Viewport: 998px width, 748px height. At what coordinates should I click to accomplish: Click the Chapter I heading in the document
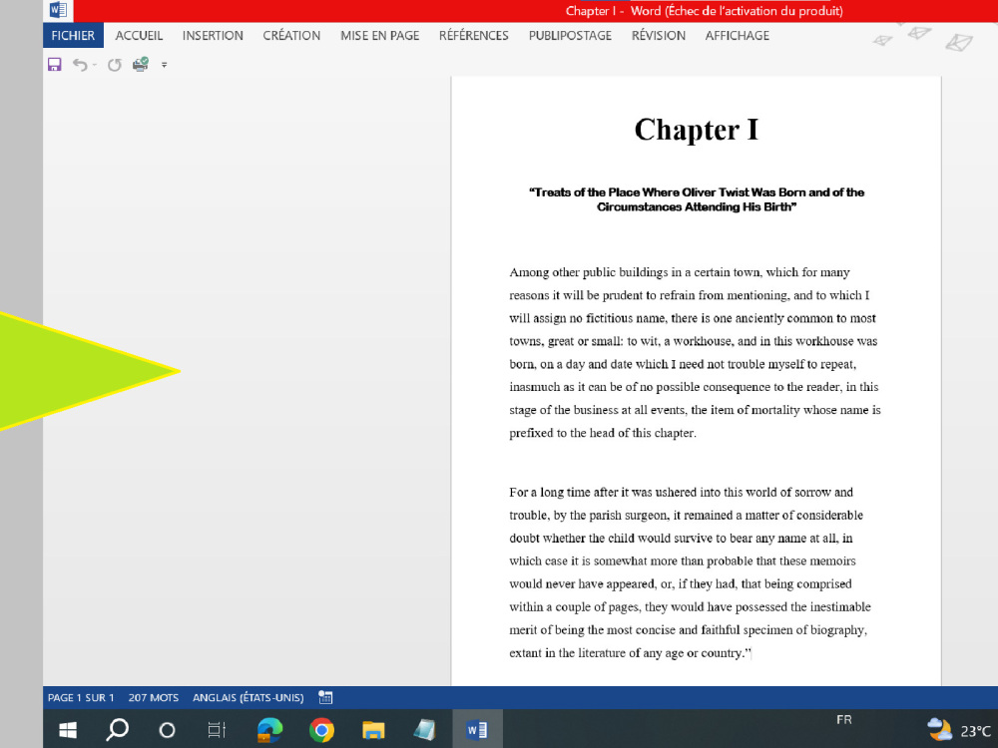coord(697,130)
